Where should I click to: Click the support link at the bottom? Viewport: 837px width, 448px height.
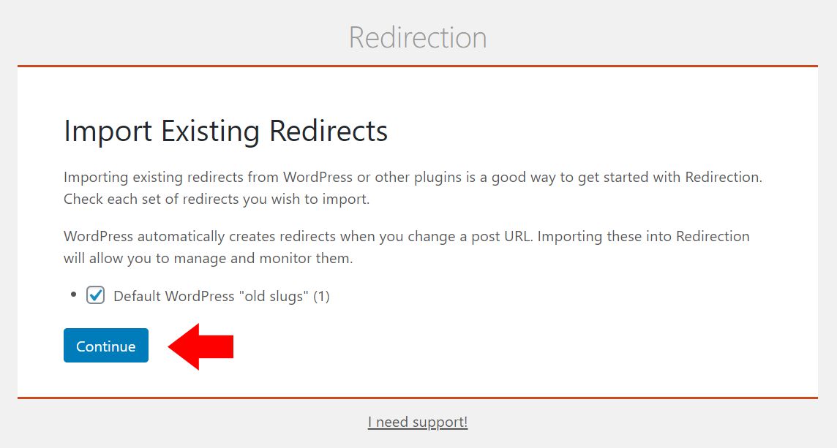tap(417, 422)
